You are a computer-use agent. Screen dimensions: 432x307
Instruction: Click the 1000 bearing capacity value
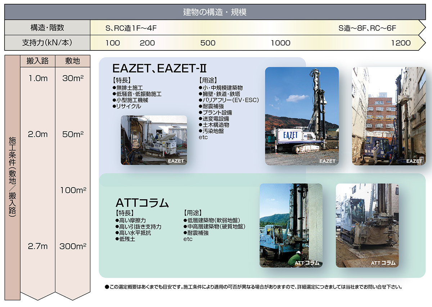coord(280,43)
